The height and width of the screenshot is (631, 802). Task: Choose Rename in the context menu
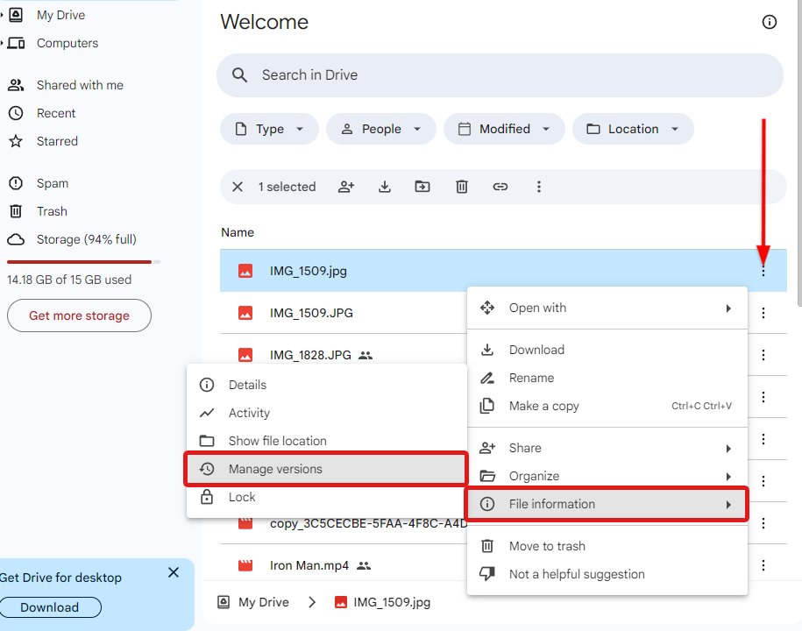coord(607,378)
